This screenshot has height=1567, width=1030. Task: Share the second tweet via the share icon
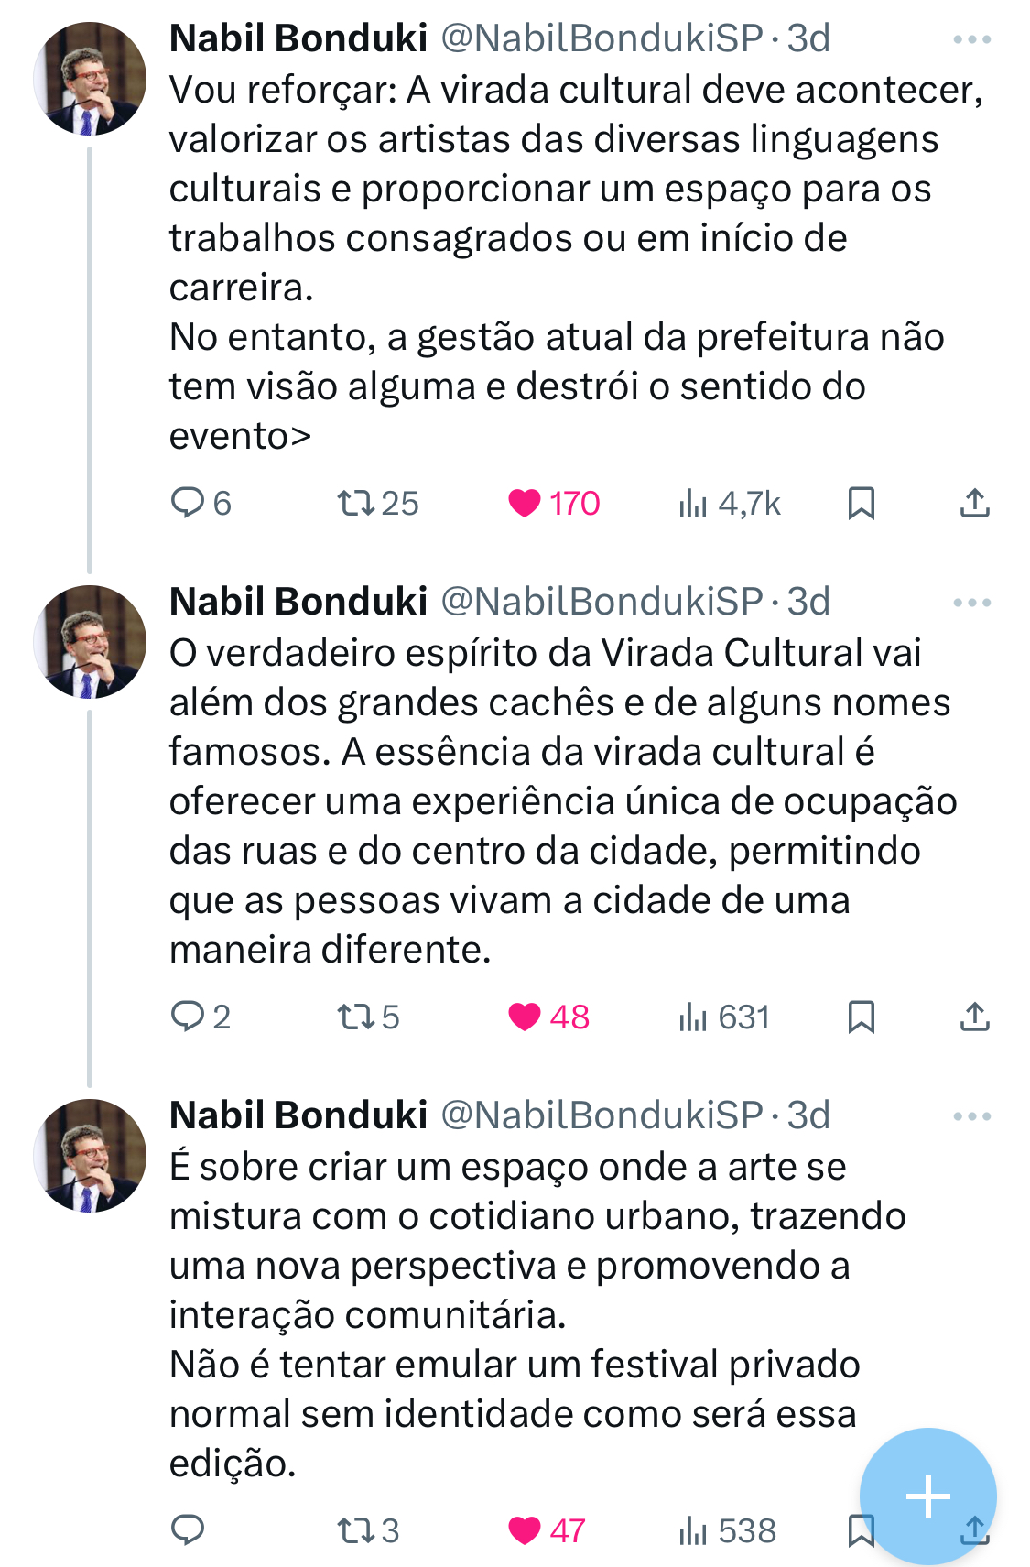[972, 1016]
